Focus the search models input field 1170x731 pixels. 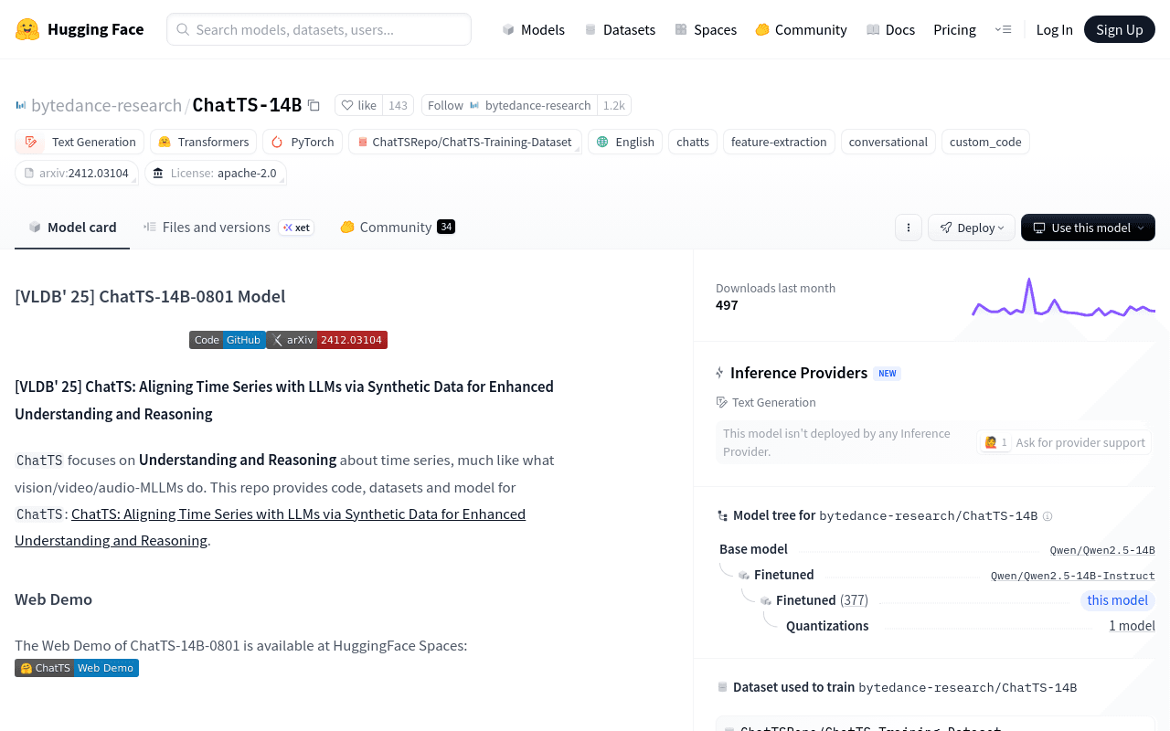coord(319,29)
